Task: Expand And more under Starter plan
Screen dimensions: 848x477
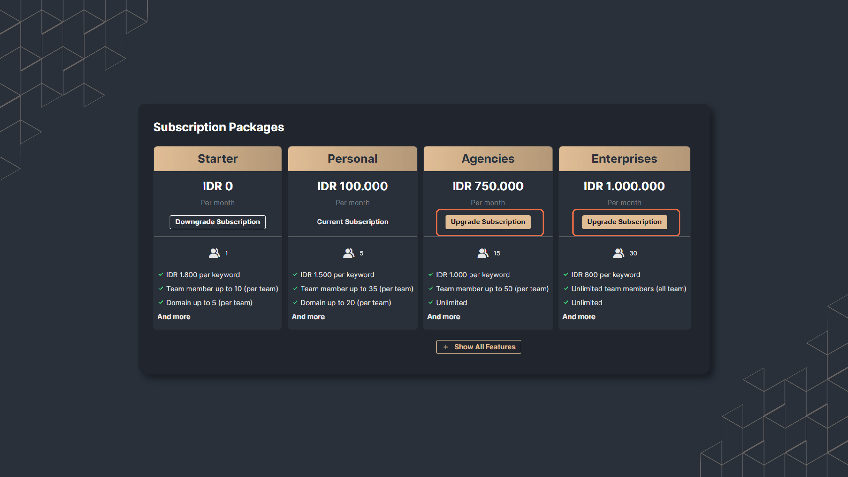Action: point(174,317)
